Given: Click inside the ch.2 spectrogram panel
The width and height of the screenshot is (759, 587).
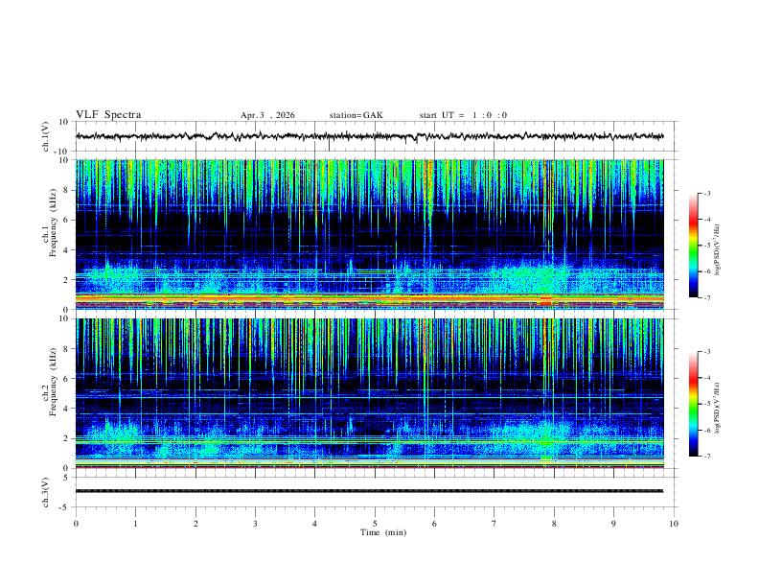Looking at the screenshot, I should tap(369, 393).
